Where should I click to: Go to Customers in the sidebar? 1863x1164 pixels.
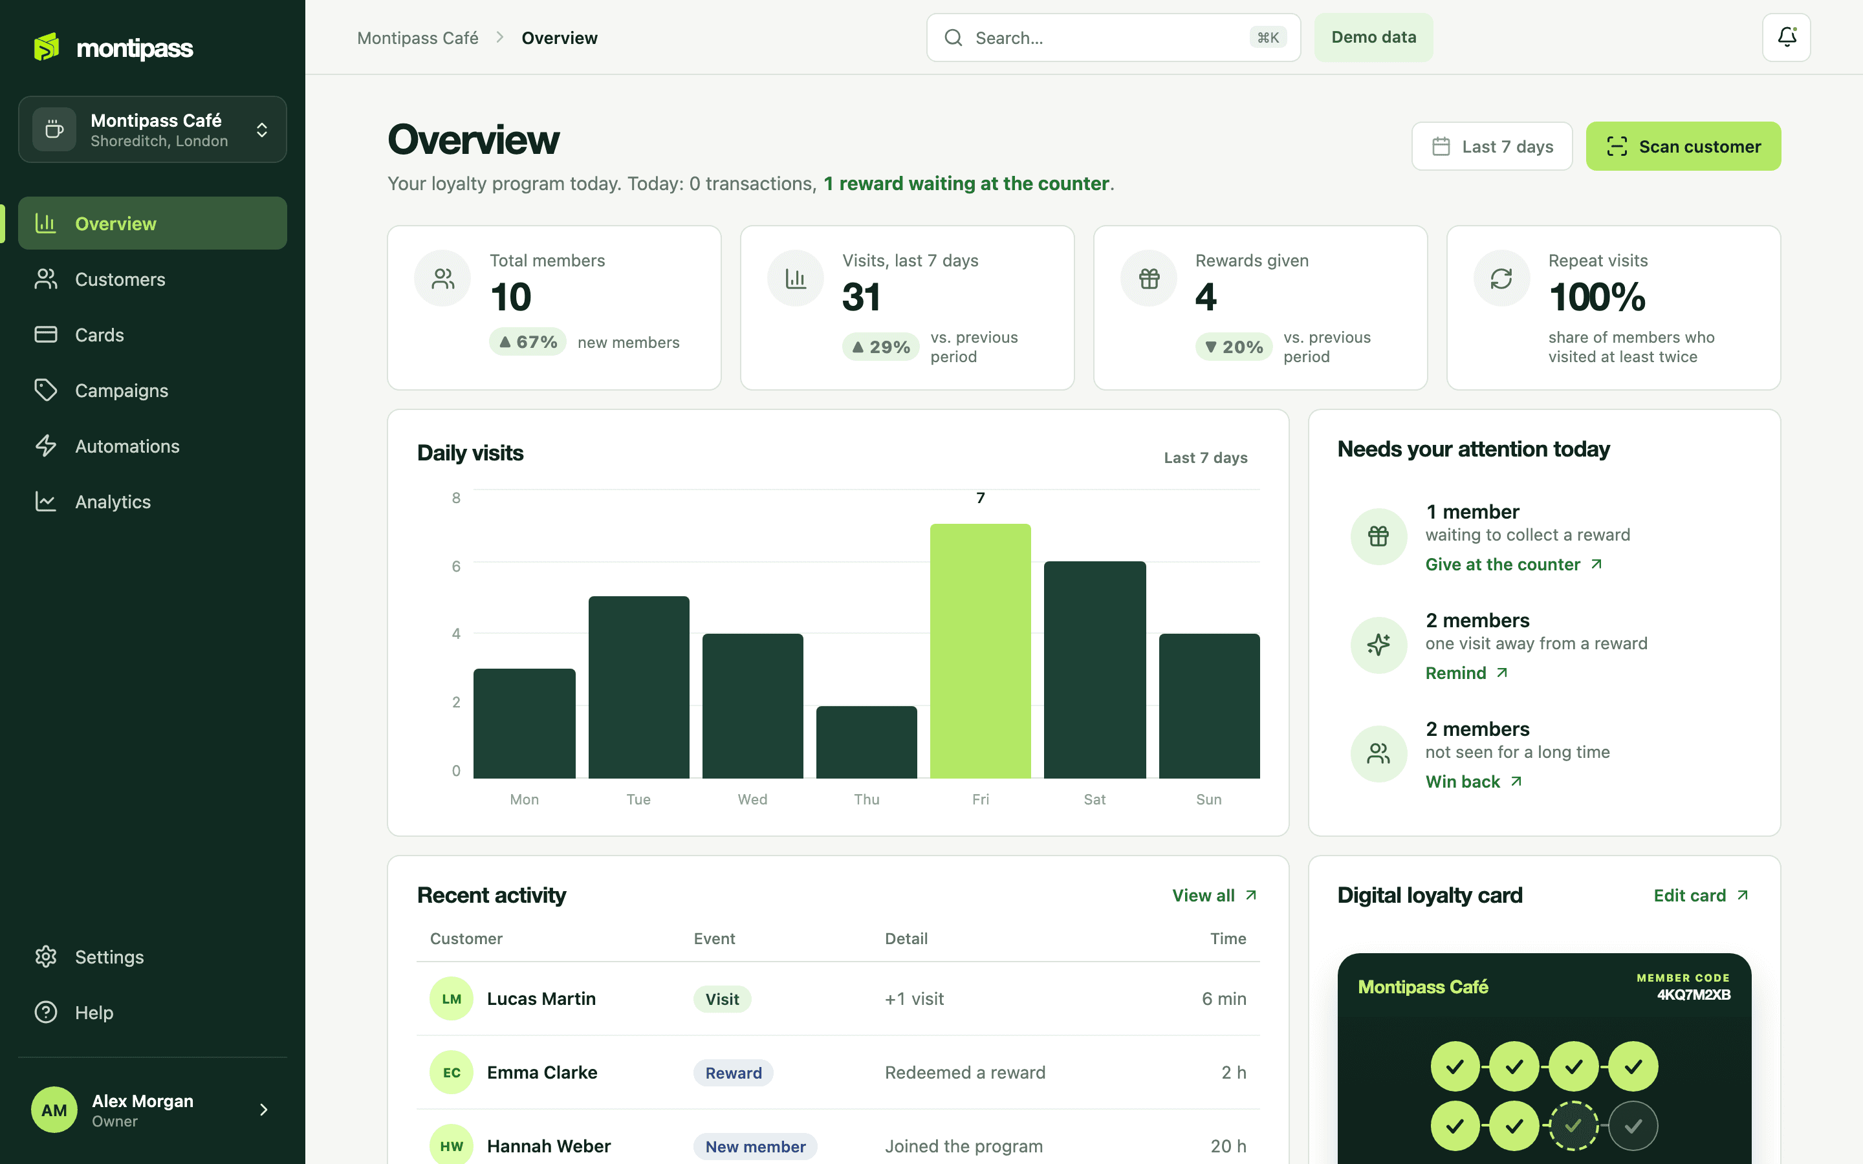[x=153, y=279]
